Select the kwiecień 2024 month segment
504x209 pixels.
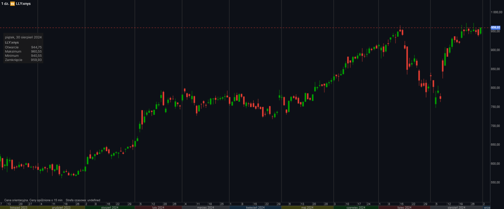tap(255, 207)
